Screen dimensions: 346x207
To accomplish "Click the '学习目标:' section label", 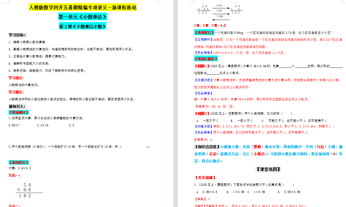I will tap(17, 35).
